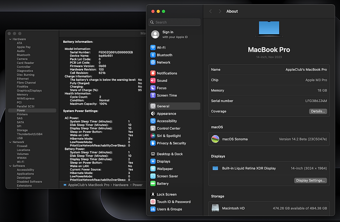
Task: Select Applications under Software in System Information
Action: (25, 174)
